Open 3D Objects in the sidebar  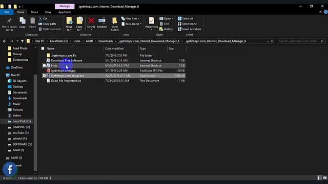(x=19, y=81)
